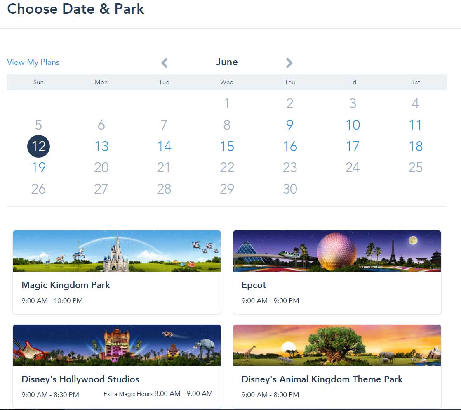The height and width of the screenshot is (410, 461).
Task: Select June 14 on the calendar
Action: (x=164, y=146)
